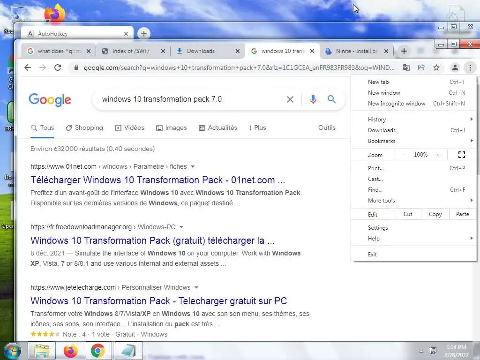Bookmark this page with the star icon
480x360 pixels.
(436, 67)
